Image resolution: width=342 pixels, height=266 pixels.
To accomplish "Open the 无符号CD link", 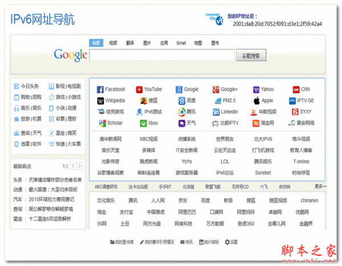I will click(x=240, y=187).
